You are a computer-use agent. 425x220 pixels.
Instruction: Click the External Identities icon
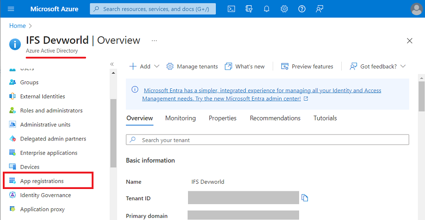[13, 96]
